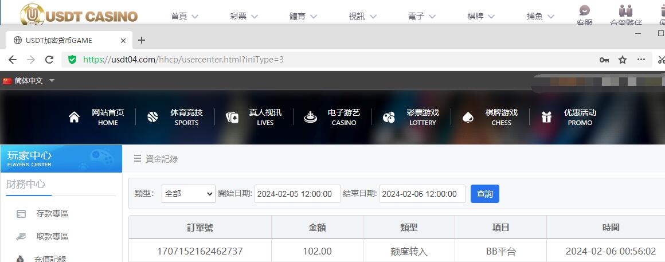This screenshot has width=665, height=262.
Task: Open the 類型 全部 dropdown
Action: pos(188,194)
